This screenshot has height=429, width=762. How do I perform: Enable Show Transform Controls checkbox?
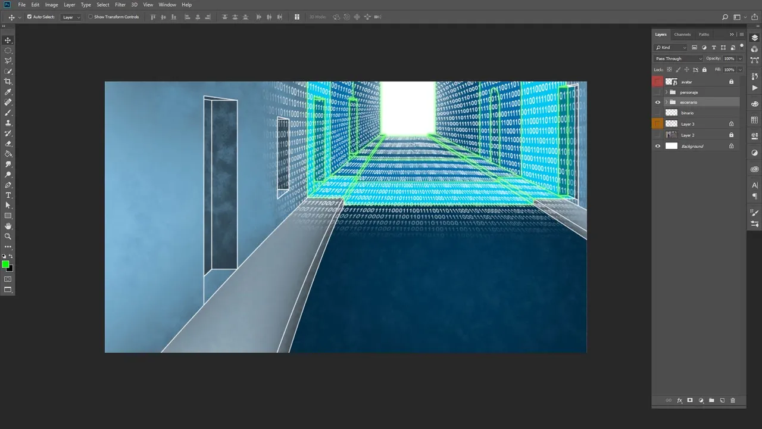pyautogui.click(x=90, y=17)
